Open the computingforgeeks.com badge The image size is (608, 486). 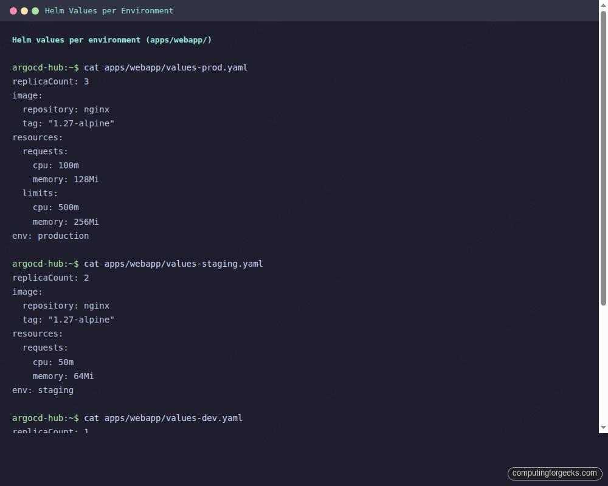(x=554, y=473)
